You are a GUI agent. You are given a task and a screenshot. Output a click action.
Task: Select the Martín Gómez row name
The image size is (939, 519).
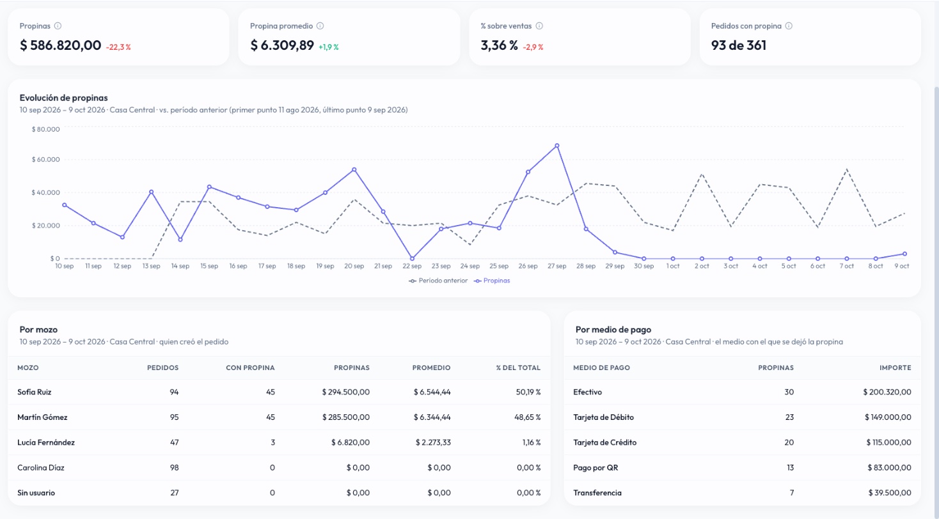[42, 417]
